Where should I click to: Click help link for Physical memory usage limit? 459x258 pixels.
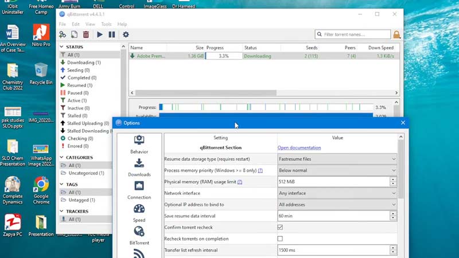[x=240, y=182]
